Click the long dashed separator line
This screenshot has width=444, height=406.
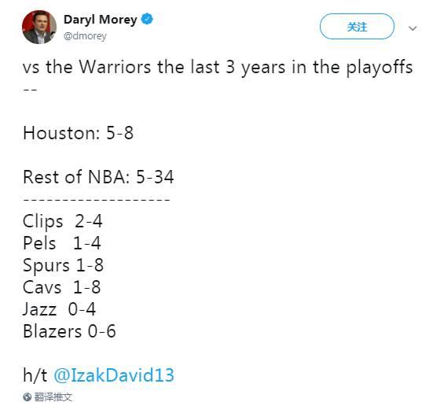[97, 199]
